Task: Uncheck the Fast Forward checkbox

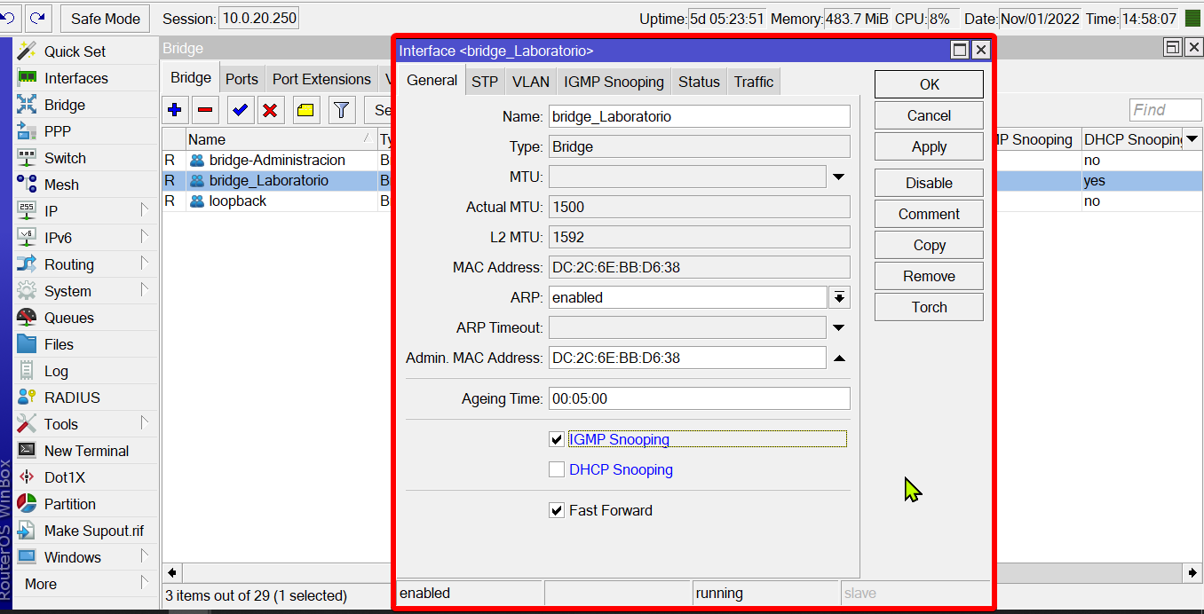Action: pyautogui.click(x=557, y=510)
